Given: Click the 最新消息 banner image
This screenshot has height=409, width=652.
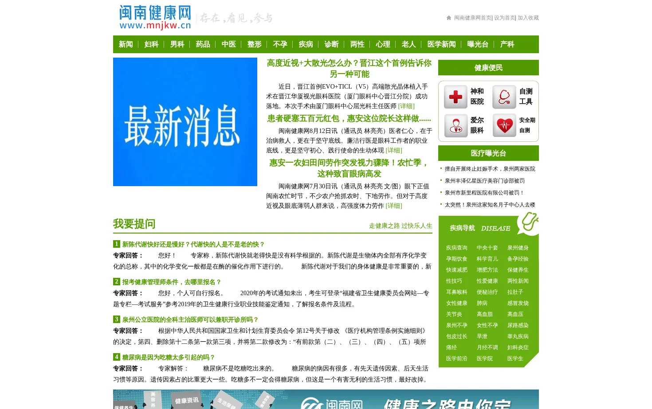Looking at the screenshot, I should (185, 122).
